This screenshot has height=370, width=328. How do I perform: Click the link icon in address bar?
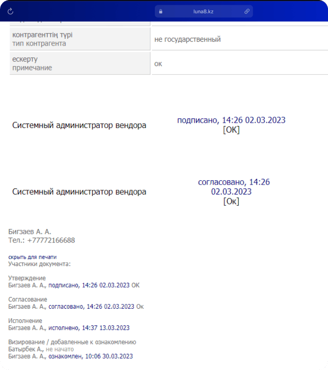tap(247, 11)
